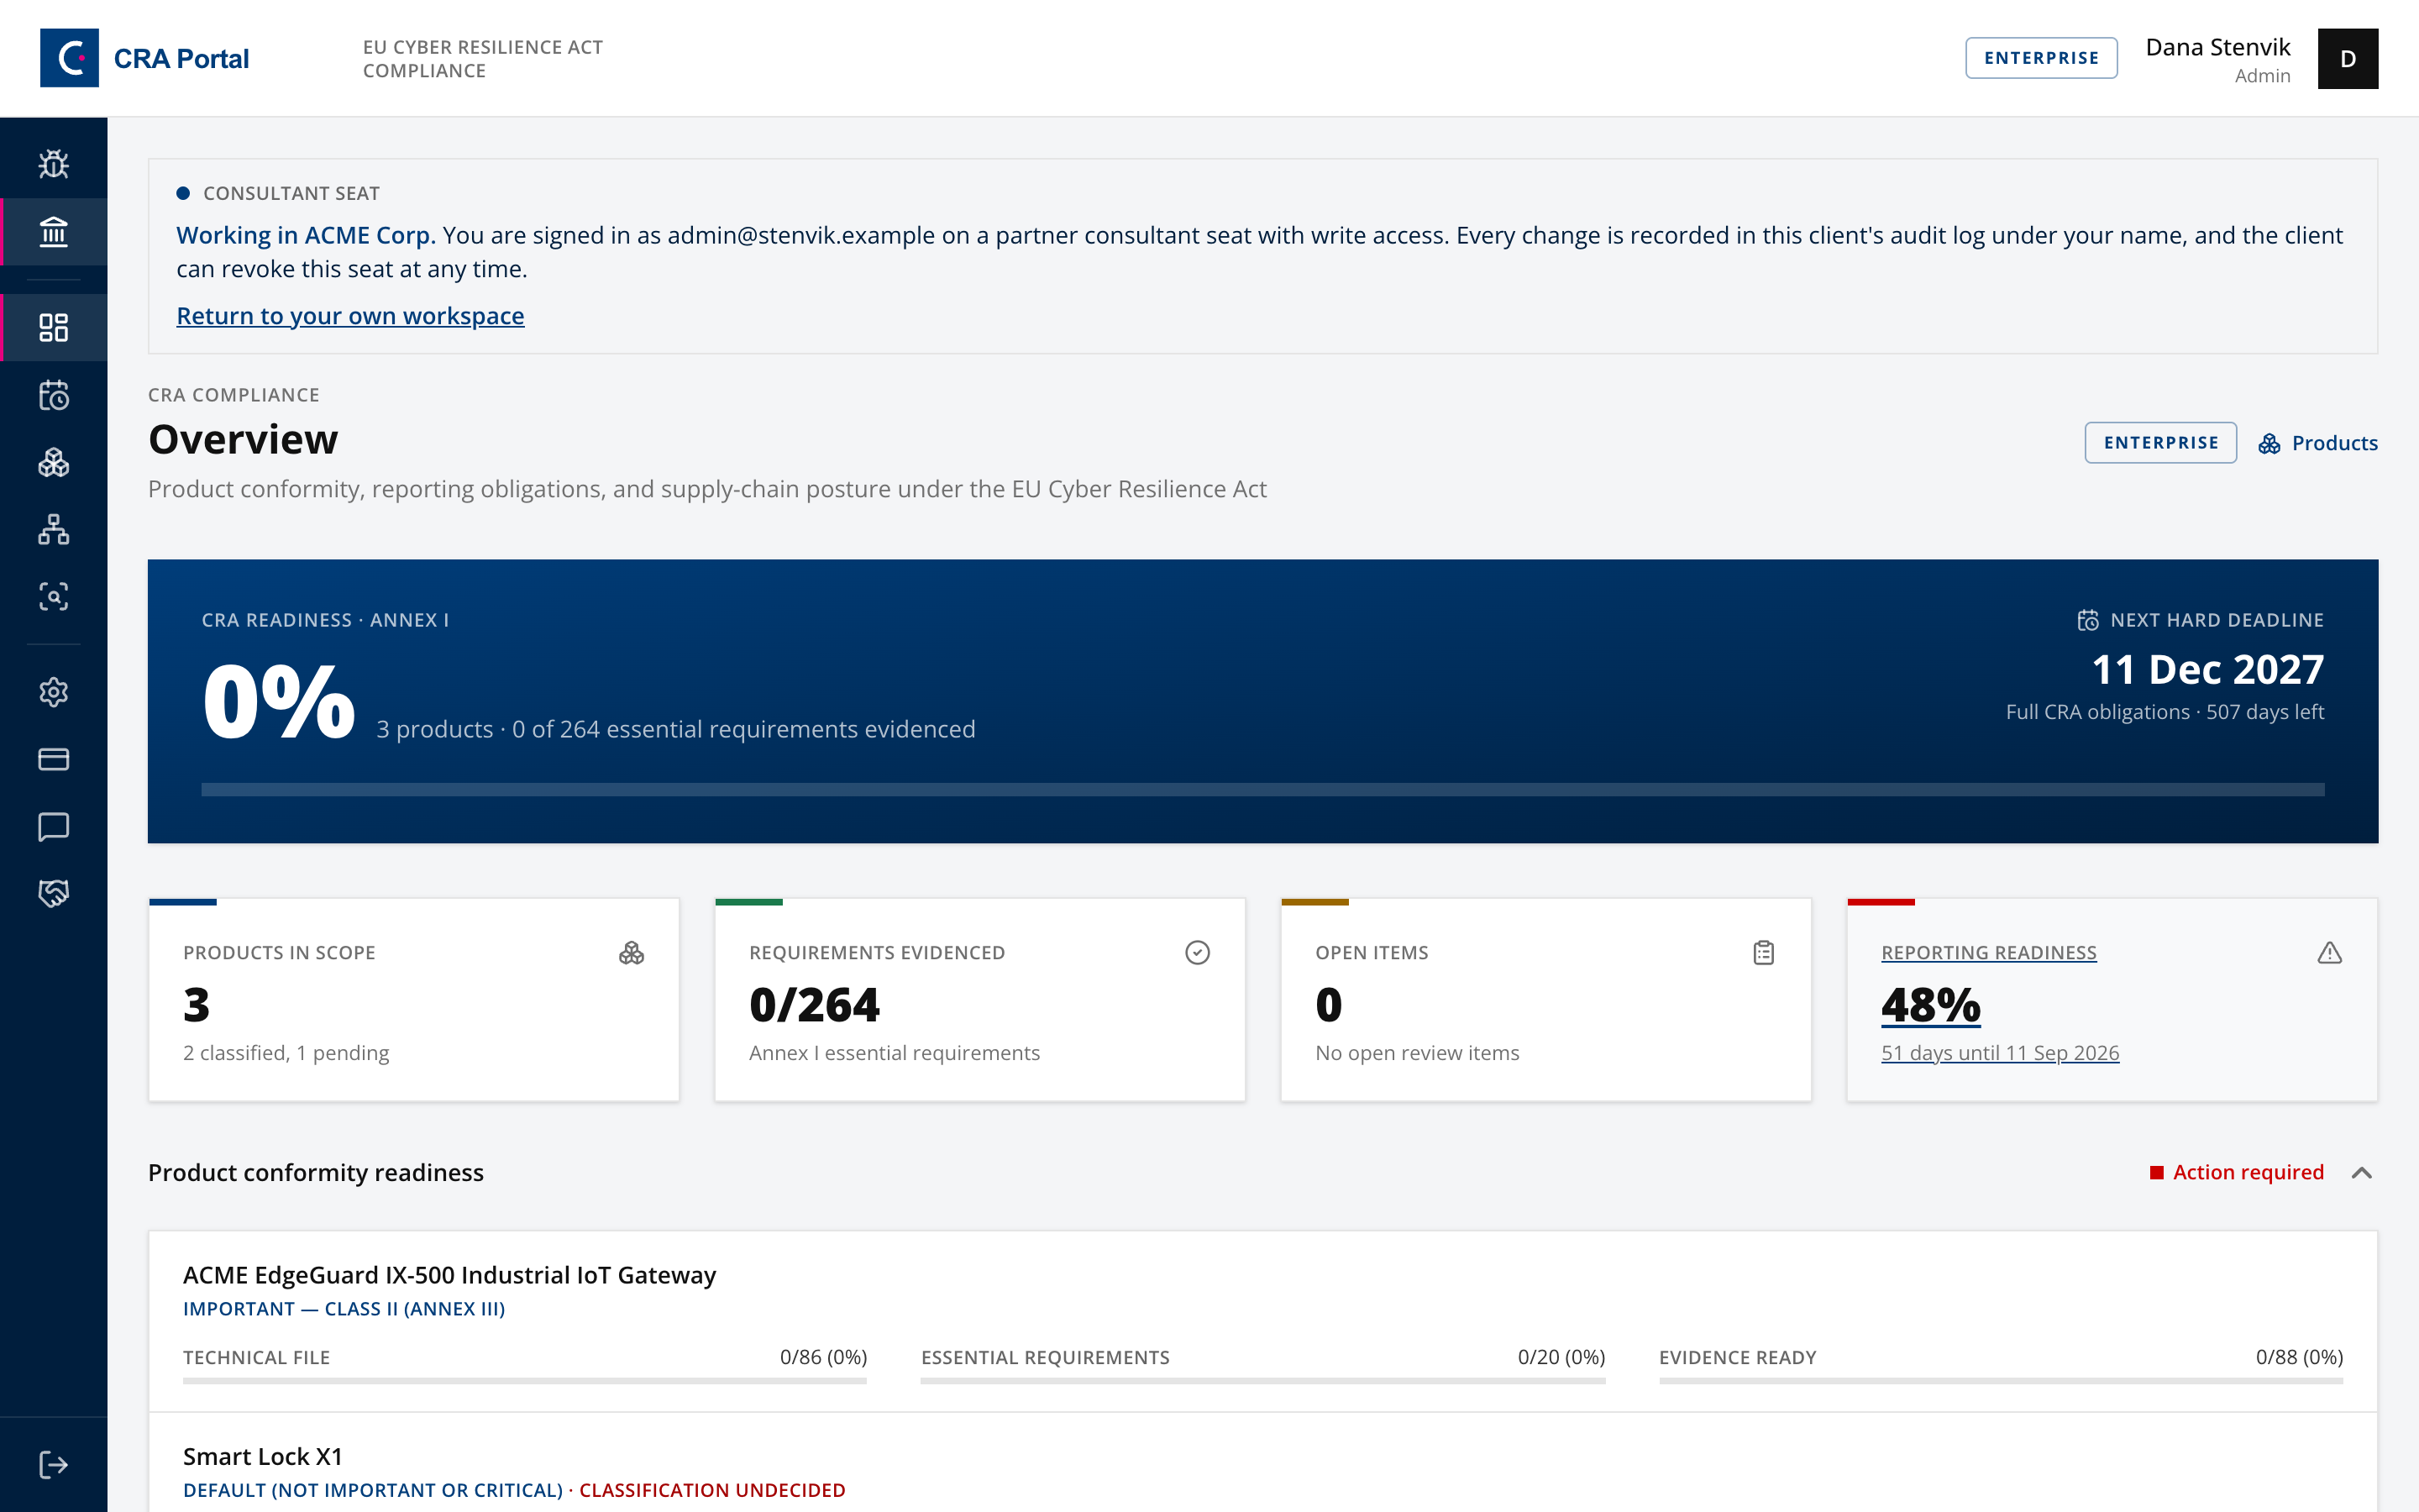Viewport: 2419px width, 1512px height.
Task: Click Return to your own workspace link
Action: (350, 316)
